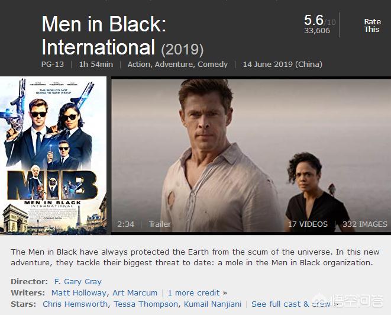View the 33,606 user ratings count
This screenshot has height=315, width=391.
[x=316, y=31]
